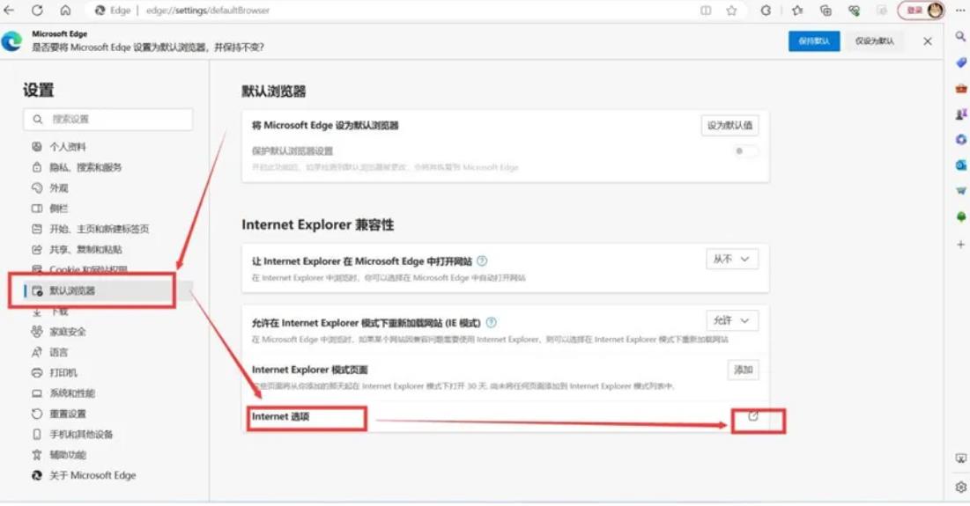Viewport: 970px width, 506px height.
Task: Open the Edge three-dot settings menu
Action: (960, 11)
